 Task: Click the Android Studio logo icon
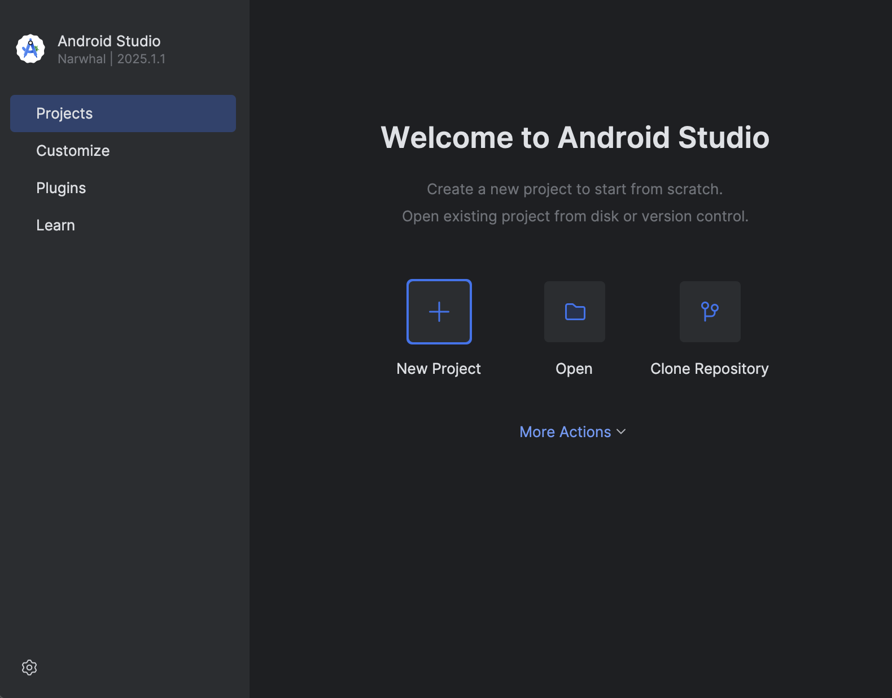pos(30,49)
